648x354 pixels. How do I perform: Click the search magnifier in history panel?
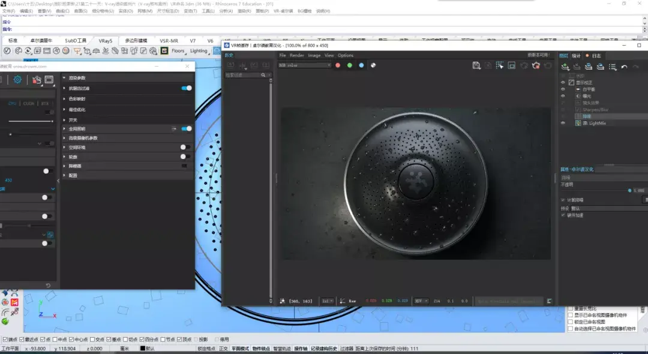263,75
